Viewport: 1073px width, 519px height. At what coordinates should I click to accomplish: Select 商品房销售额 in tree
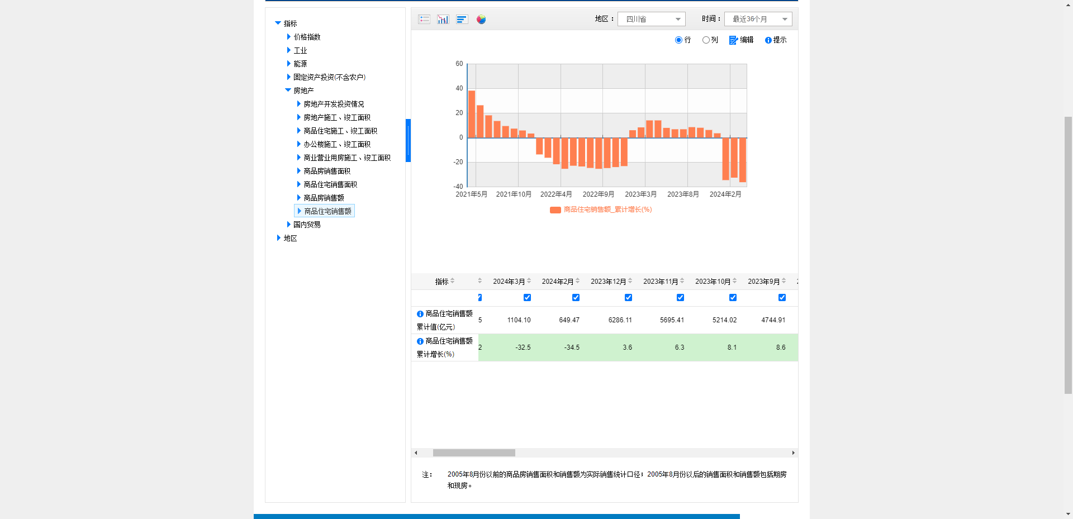324,198
